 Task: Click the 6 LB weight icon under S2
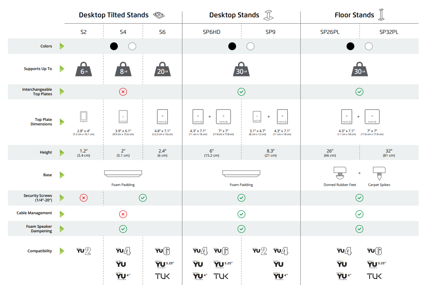tap(84, 69)
